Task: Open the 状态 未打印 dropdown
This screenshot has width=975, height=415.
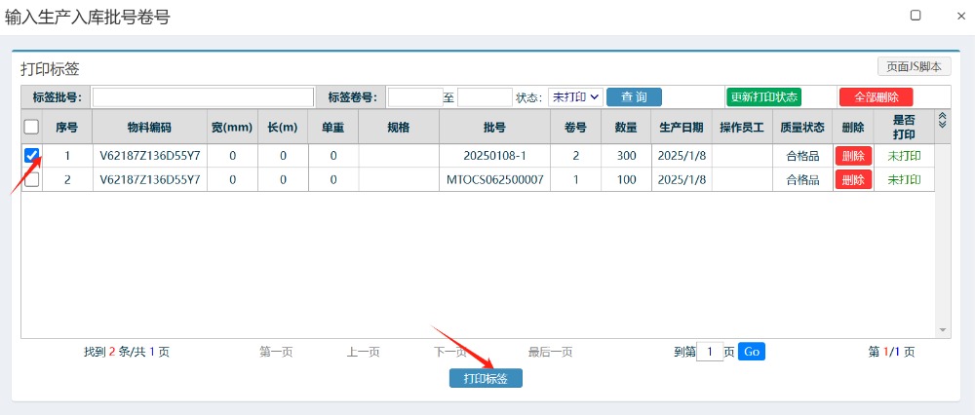Action: (574, 96)
